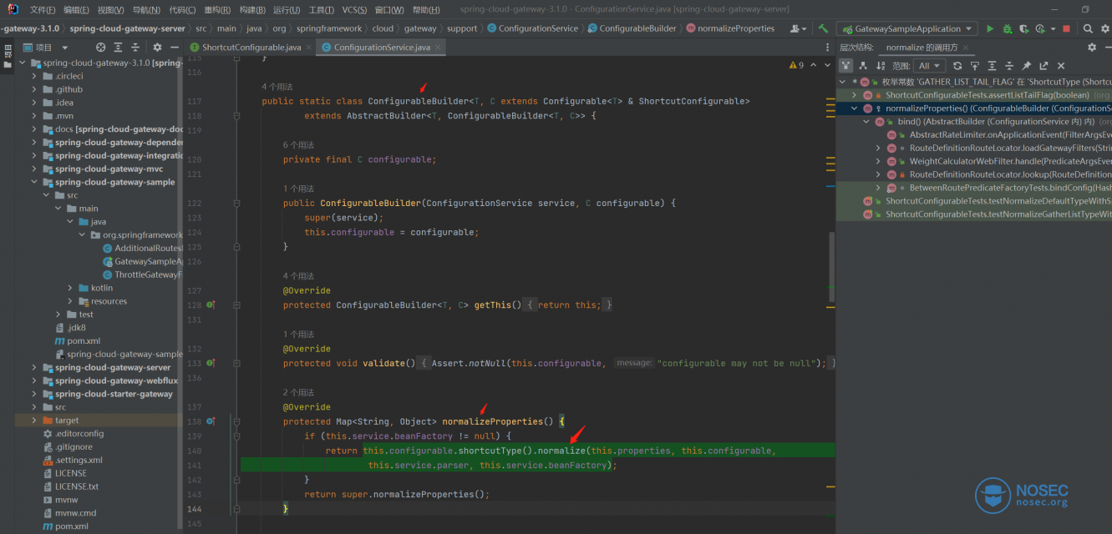Stop the running application with the red square

[x=1066, y=28]
